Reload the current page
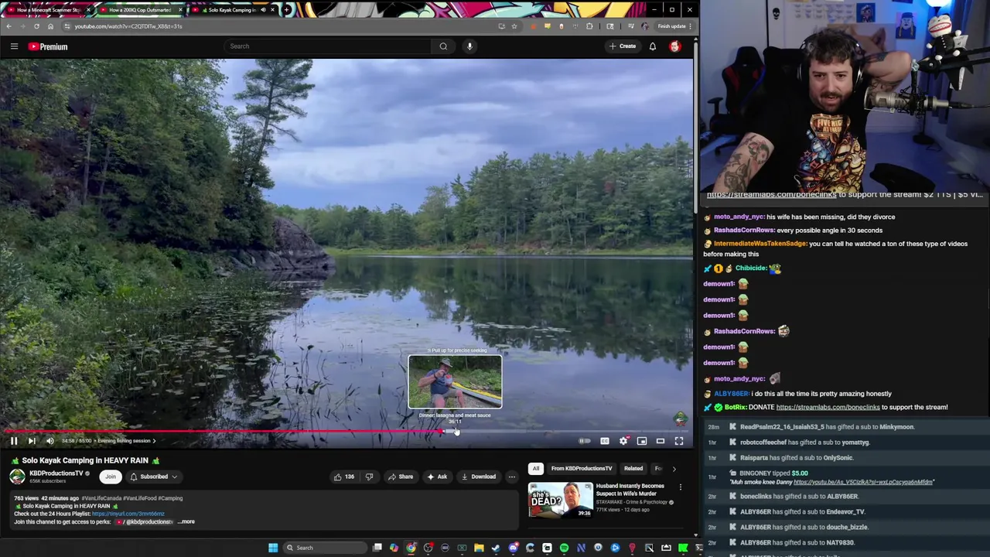Screen dimensions: 990x557 (36, 26)
